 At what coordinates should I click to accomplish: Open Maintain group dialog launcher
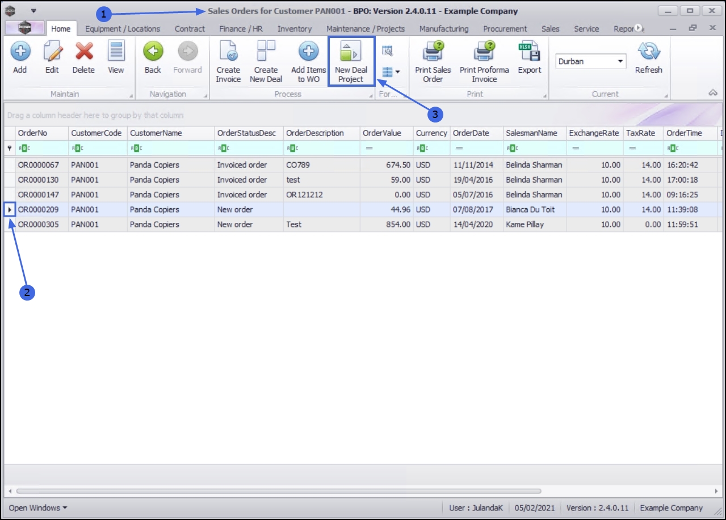[x=132, y=96]
